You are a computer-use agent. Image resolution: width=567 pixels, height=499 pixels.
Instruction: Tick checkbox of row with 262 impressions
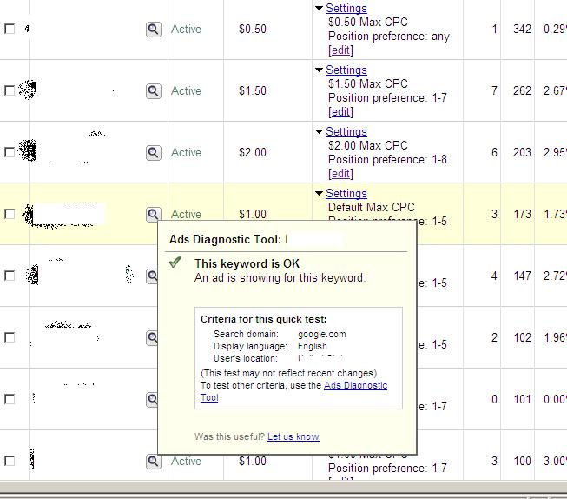tap(10, 90)
